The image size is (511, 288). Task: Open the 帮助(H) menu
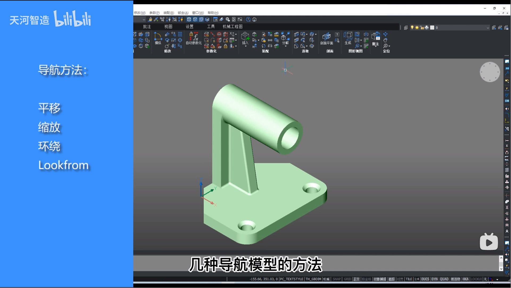(213, 13)
